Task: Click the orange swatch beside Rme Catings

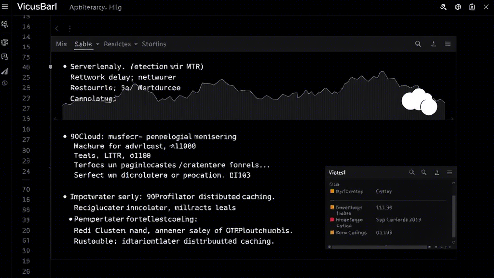Action: (332, 233)
